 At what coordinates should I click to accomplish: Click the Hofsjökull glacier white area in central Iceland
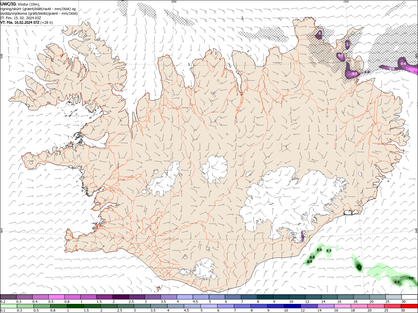(x=215, y=169)
